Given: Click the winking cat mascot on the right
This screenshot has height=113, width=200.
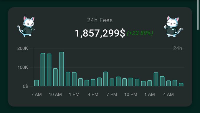Looking at the screenshot, I should point(173,26).
